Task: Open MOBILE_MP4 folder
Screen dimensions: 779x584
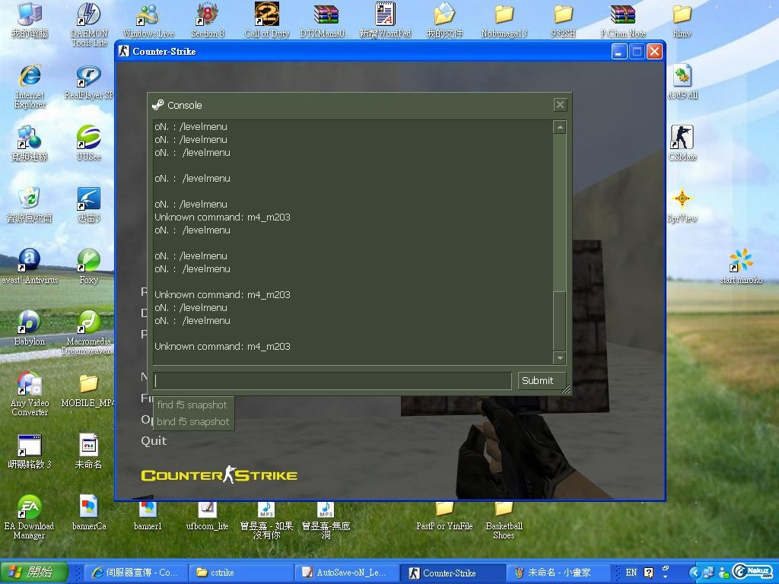Action: 88,390
